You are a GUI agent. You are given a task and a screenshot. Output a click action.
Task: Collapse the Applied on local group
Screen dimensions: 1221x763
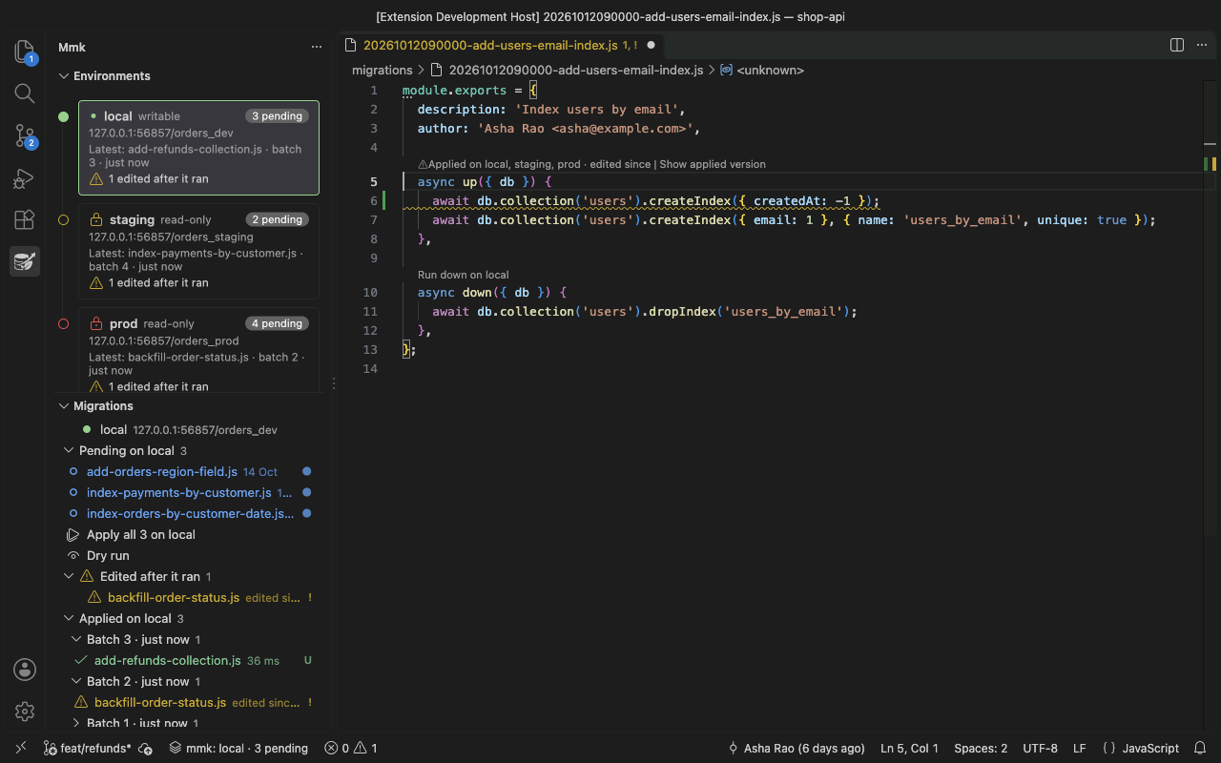pos(69,618)
